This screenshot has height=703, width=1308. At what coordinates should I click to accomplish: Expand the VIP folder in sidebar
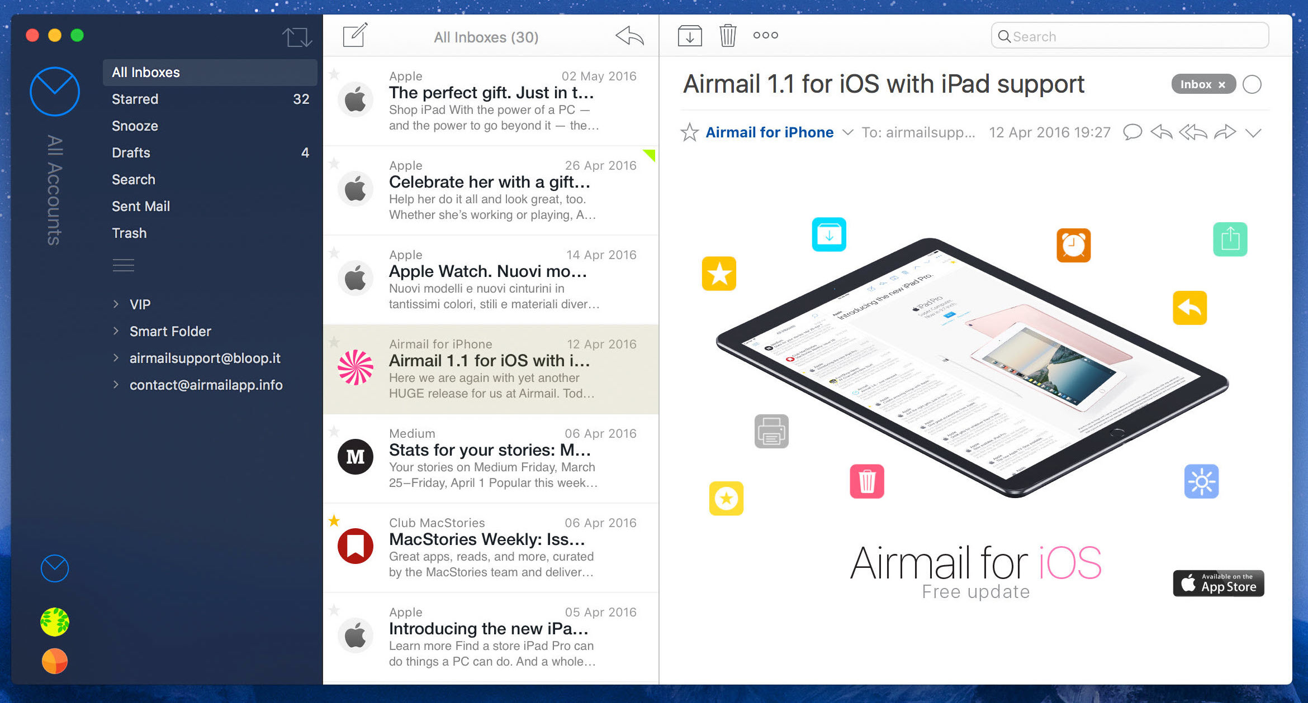[x=116, y=305]
